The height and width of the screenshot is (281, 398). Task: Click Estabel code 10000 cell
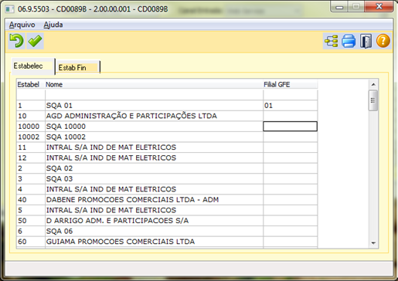31,127
